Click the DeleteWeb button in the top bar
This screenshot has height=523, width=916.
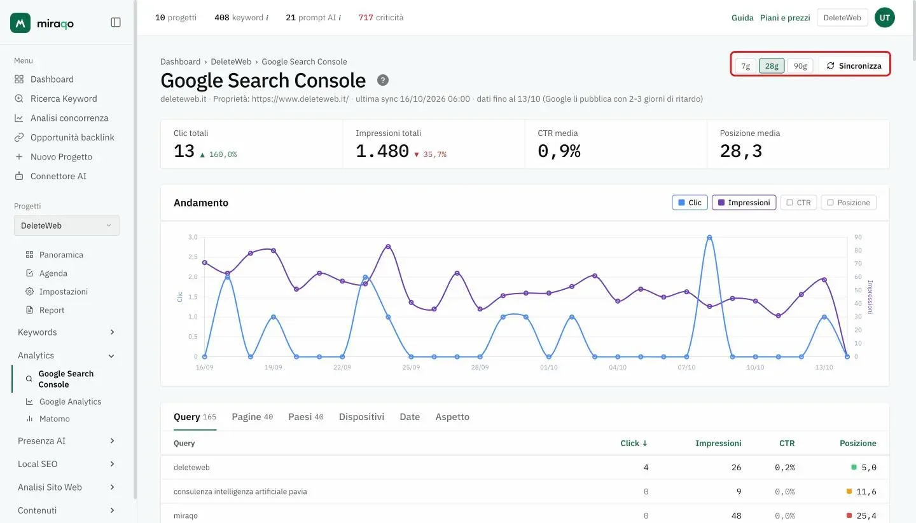point(842,18)
